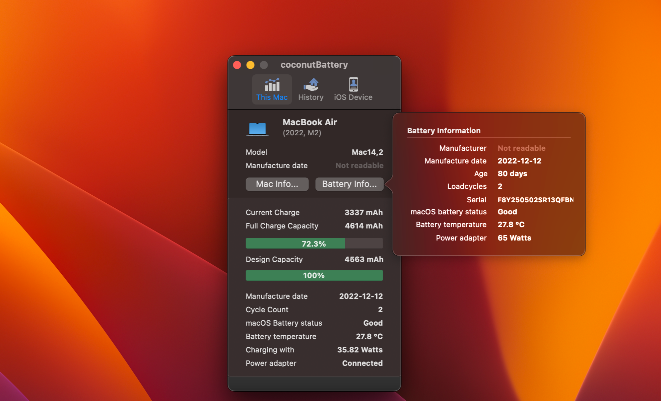
Task: Click the grayed-out zoom window button
Action: (x=264, y=65)
